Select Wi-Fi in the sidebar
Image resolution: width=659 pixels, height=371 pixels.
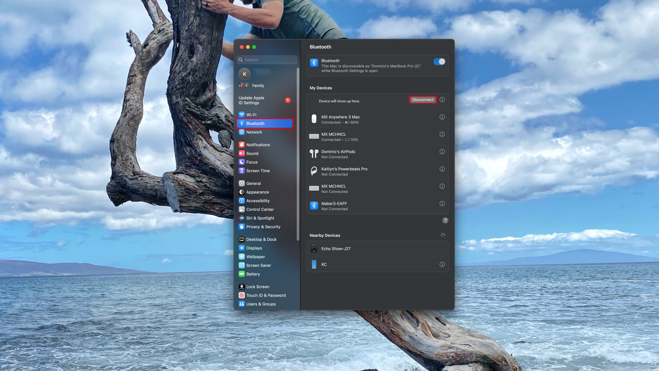coord(251,115)
